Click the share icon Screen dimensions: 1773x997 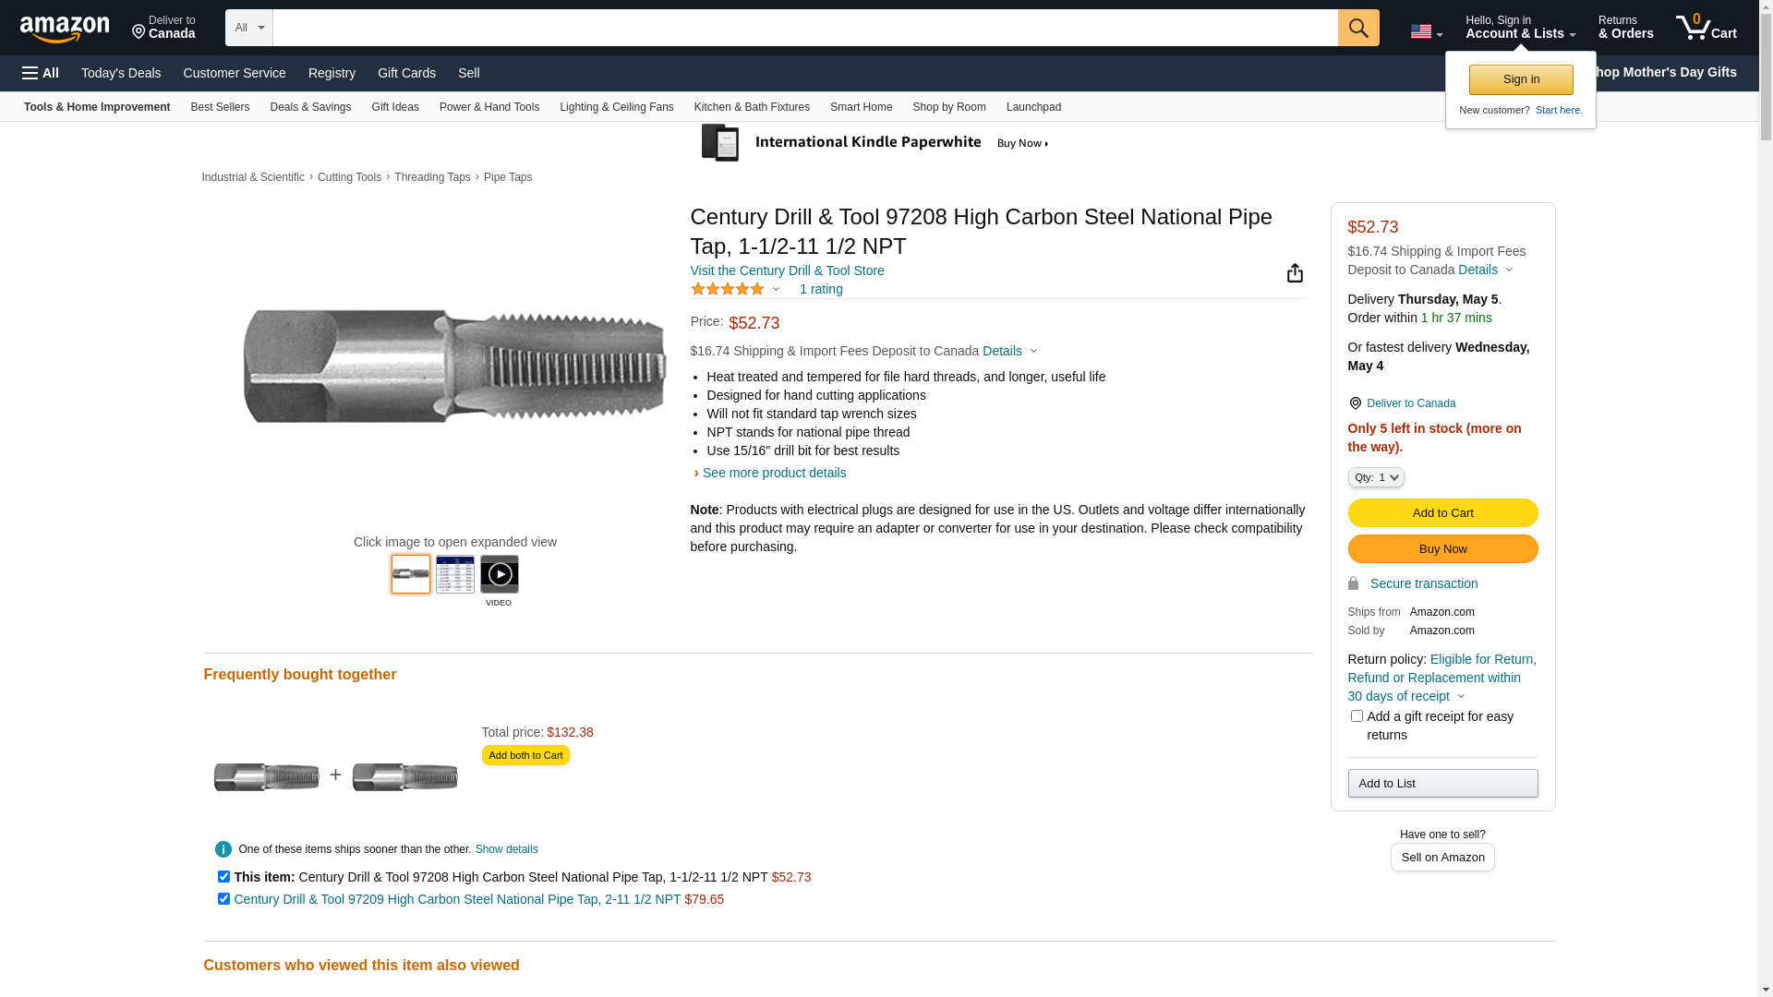tap(1295, 272)
